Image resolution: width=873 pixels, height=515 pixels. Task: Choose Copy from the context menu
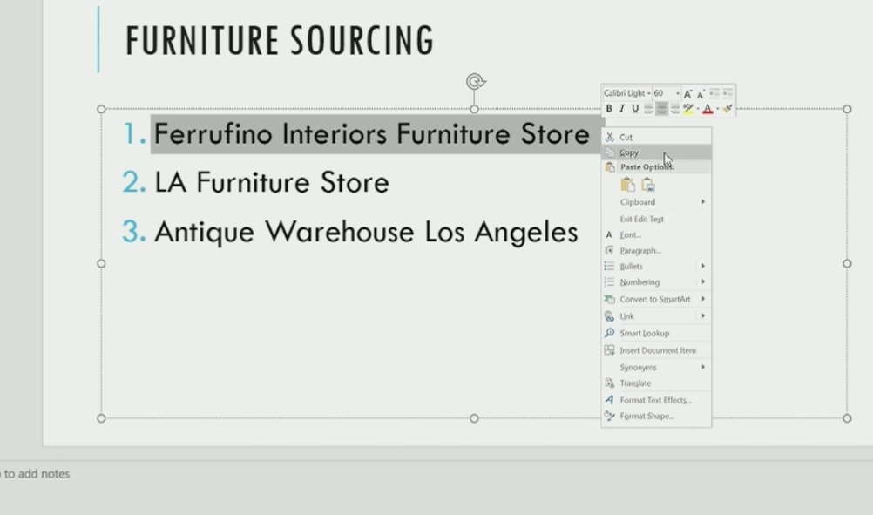656,152
